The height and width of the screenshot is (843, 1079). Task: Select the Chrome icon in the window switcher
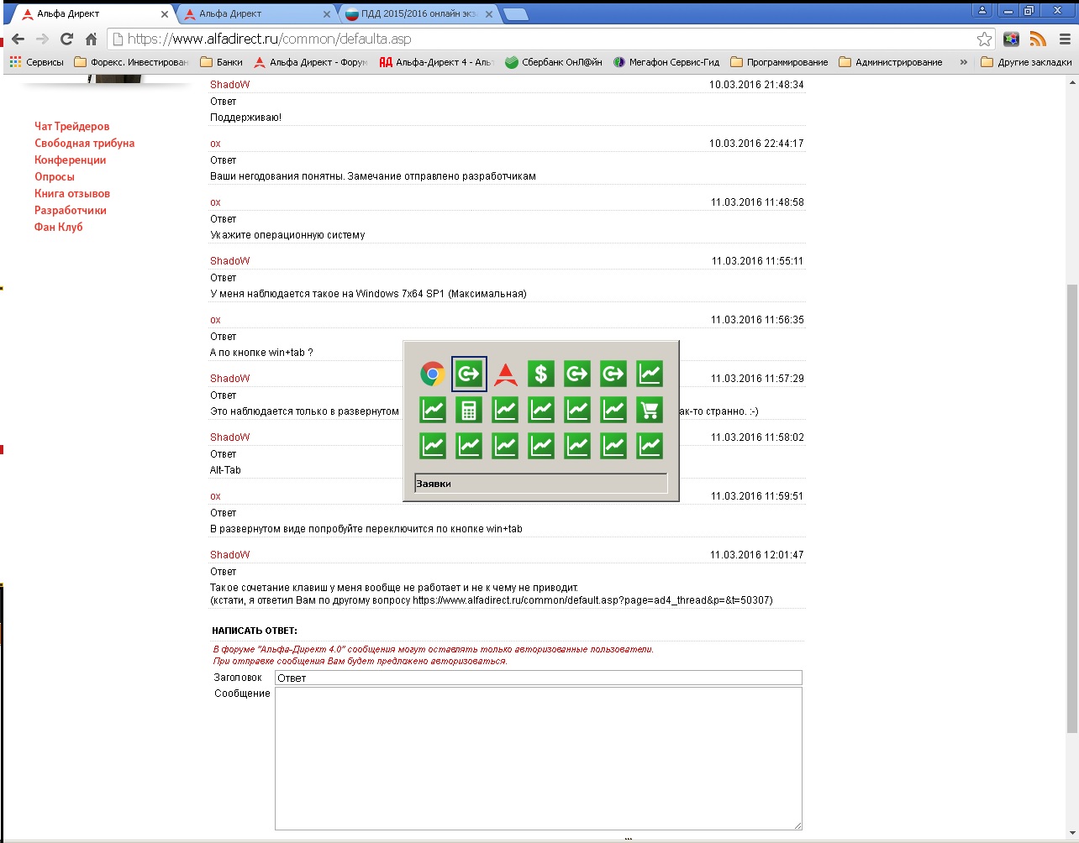[x=433, y=374]
